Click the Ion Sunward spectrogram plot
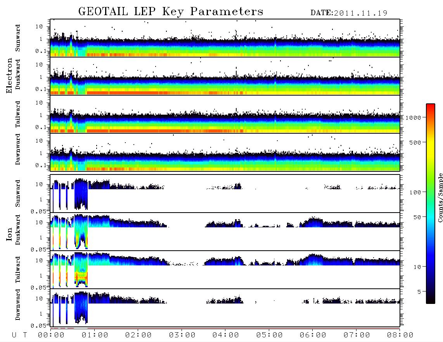 click(225, 194)
